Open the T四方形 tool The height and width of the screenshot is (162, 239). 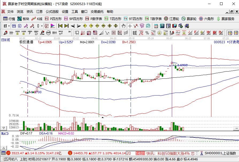click(x=113, y=19)
